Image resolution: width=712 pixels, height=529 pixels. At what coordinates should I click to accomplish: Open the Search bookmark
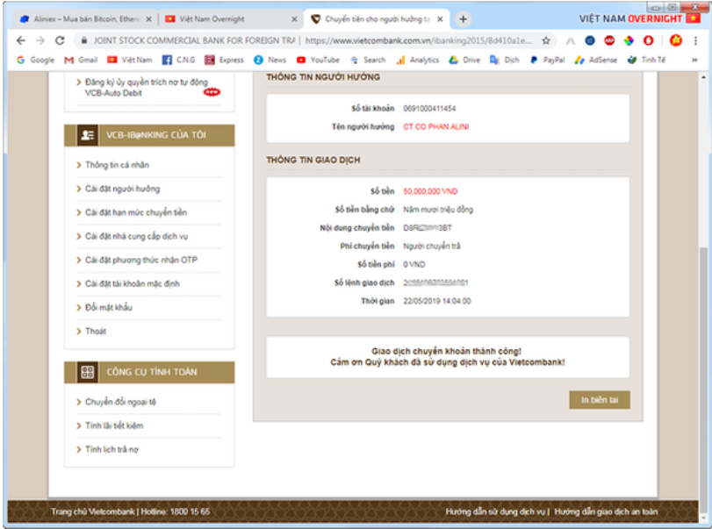point(368,60)
